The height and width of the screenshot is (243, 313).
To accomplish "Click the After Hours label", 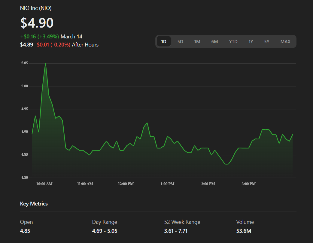I will [x=85, y=45].
